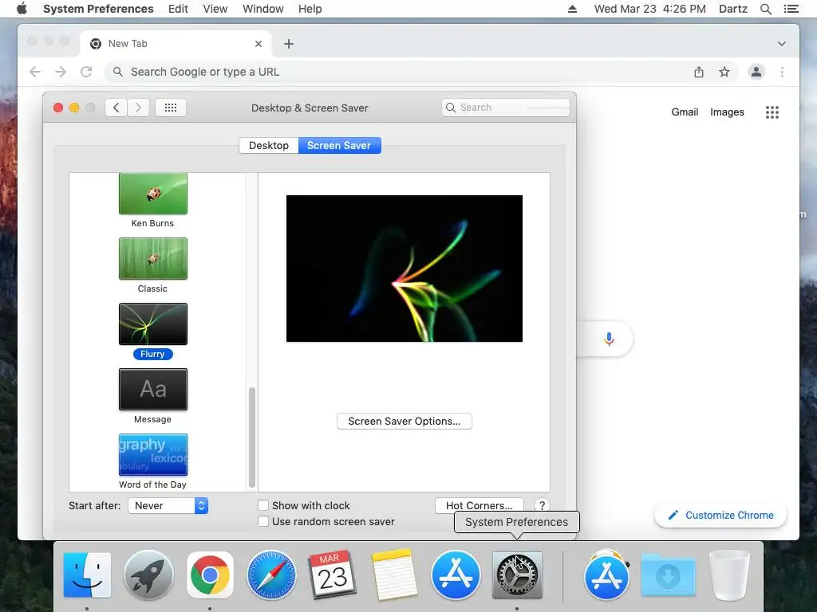Open the Trash in Dock
Image resolution: width=817 pixels, height=612 pixels.
tap(729, 575)
